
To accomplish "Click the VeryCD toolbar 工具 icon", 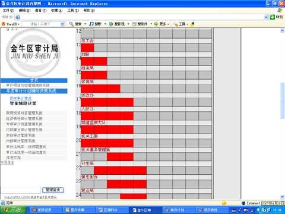I will [x=176, y=24].
